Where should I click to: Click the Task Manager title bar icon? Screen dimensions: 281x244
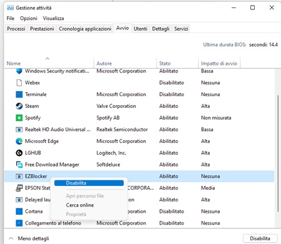[10, 8]
